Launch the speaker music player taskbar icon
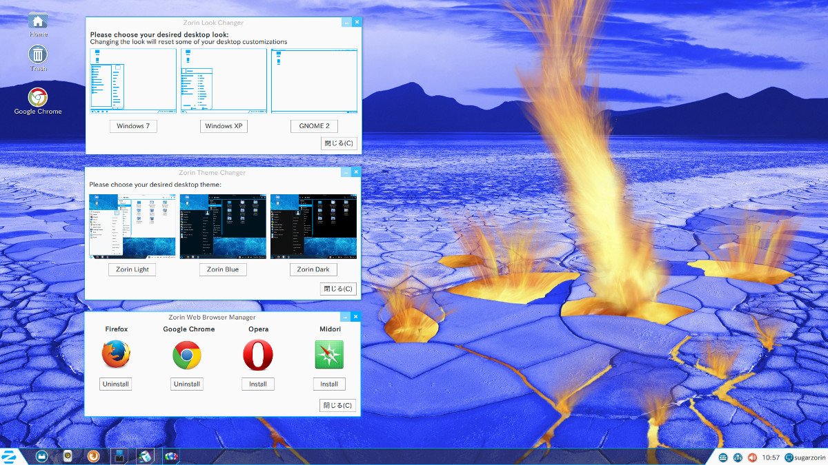This screenshot has width=828, height=465. pos(68,456)
